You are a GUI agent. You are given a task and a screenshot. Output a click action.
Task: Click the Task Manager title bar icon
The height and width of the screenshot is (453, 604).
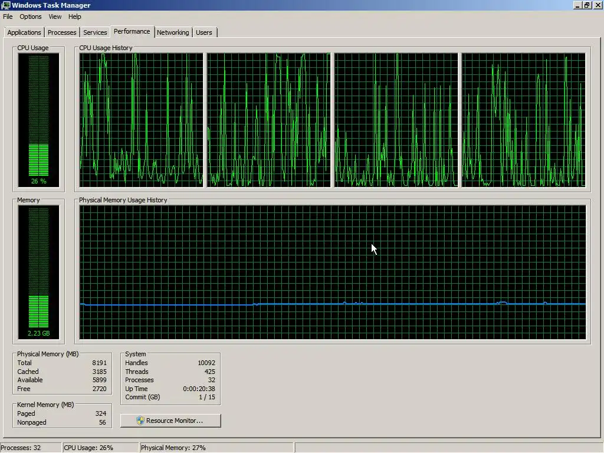(x=6, y=5)
